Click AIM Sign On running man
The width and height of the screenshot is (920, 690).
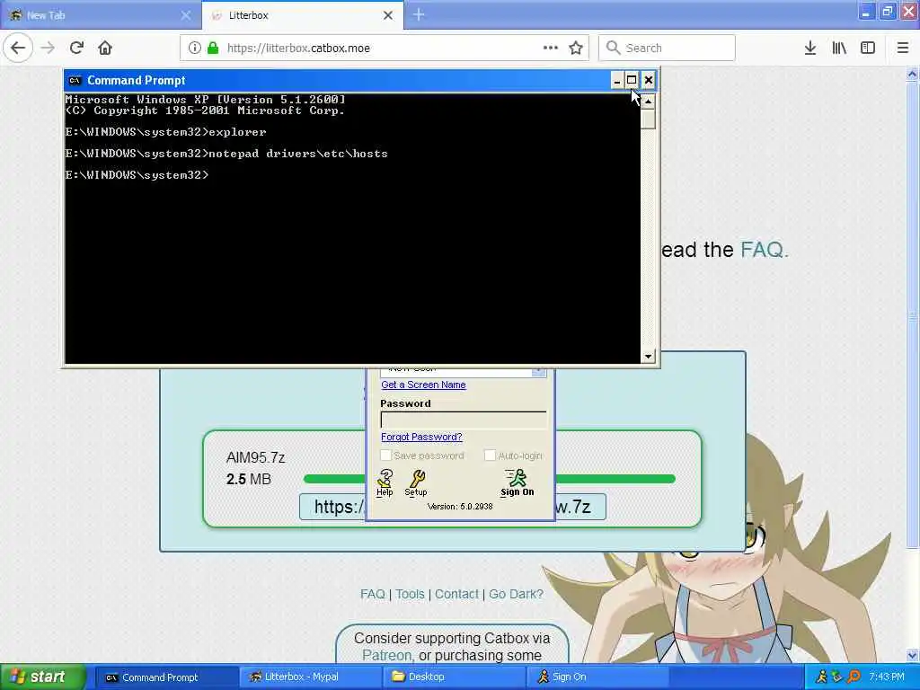tap(517, 482)
